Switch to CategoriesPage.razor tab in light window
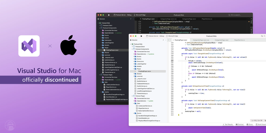Viewport: 266px width, 133px height. (222, 40)
